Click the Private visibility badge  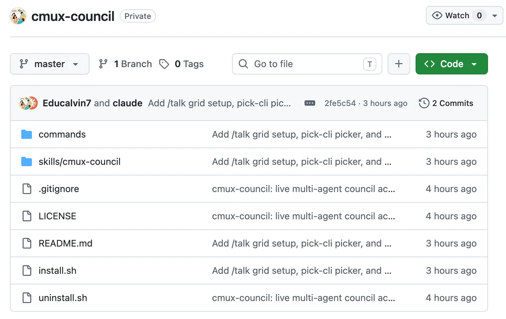point(138,16)
